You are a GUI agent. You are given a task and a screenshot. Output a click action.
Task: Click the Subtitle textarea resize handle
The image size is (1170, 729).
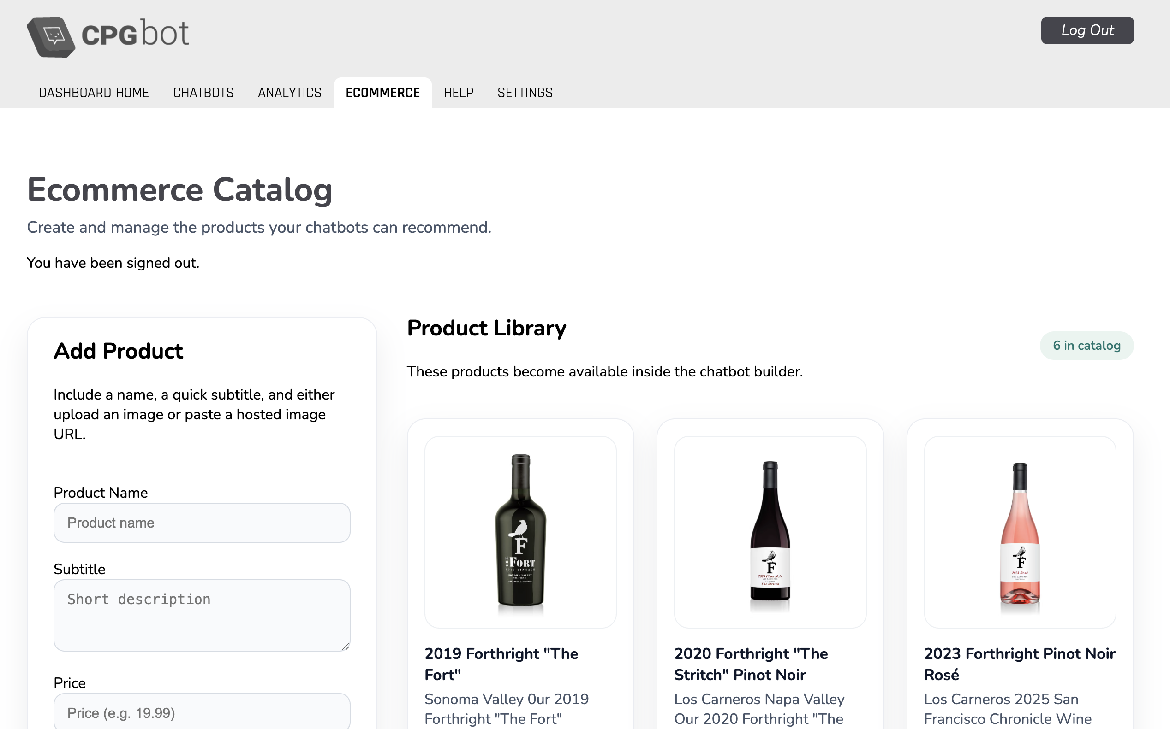point(346,646)
